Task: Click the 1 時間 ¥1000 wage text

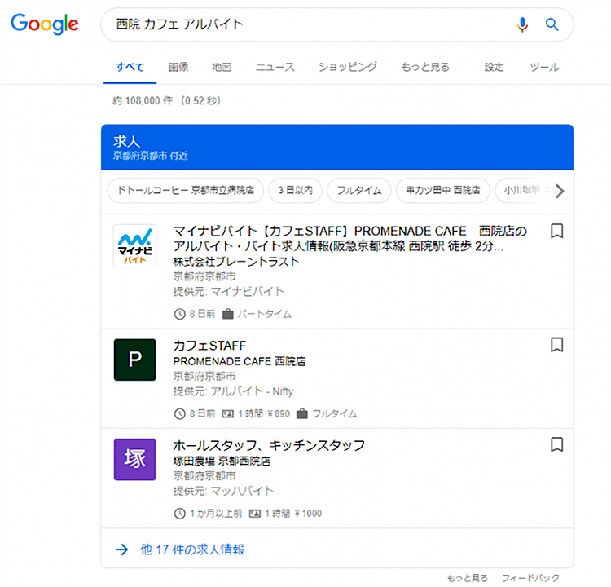Action: (293, 514)
